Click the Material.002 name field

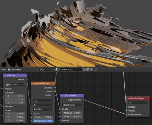(72, 70)
